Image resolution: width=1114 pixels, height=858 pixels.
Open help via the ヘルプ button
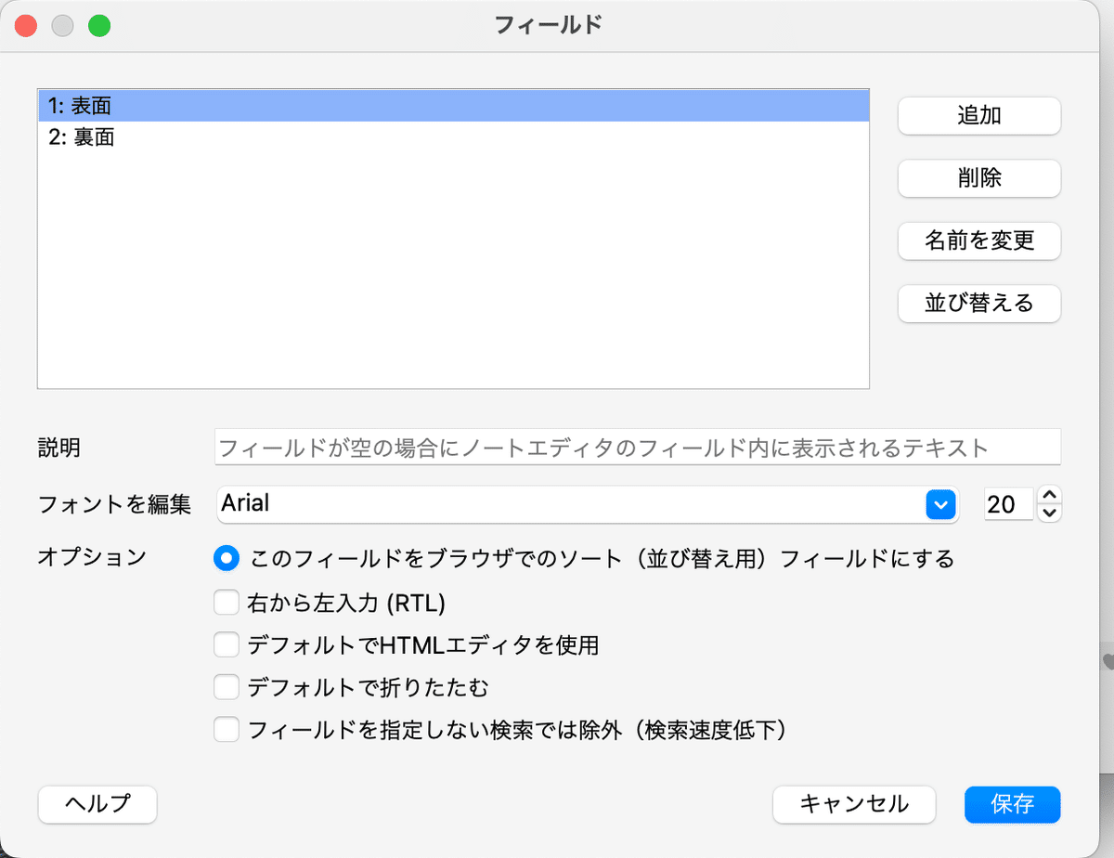coord(97,805)
